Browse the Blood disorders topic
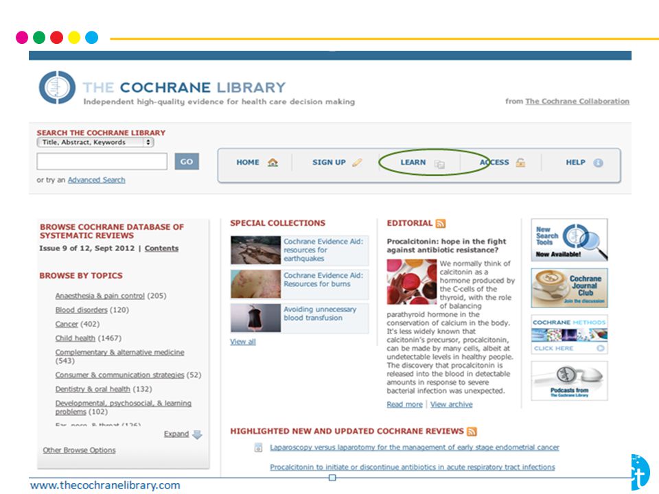The height and width of the screenshot is (494, 659). [x=82, y=310]
